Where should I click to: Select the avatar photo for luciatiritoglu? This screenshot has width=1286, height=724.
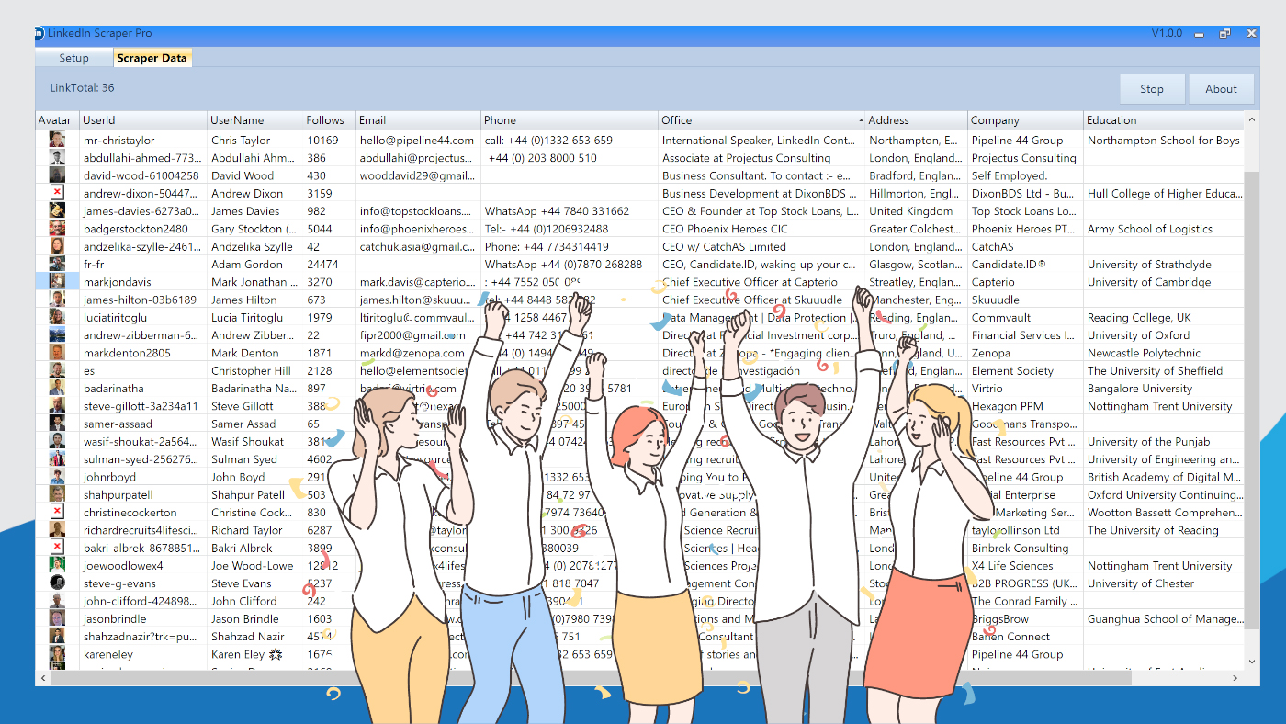point(57,317)
